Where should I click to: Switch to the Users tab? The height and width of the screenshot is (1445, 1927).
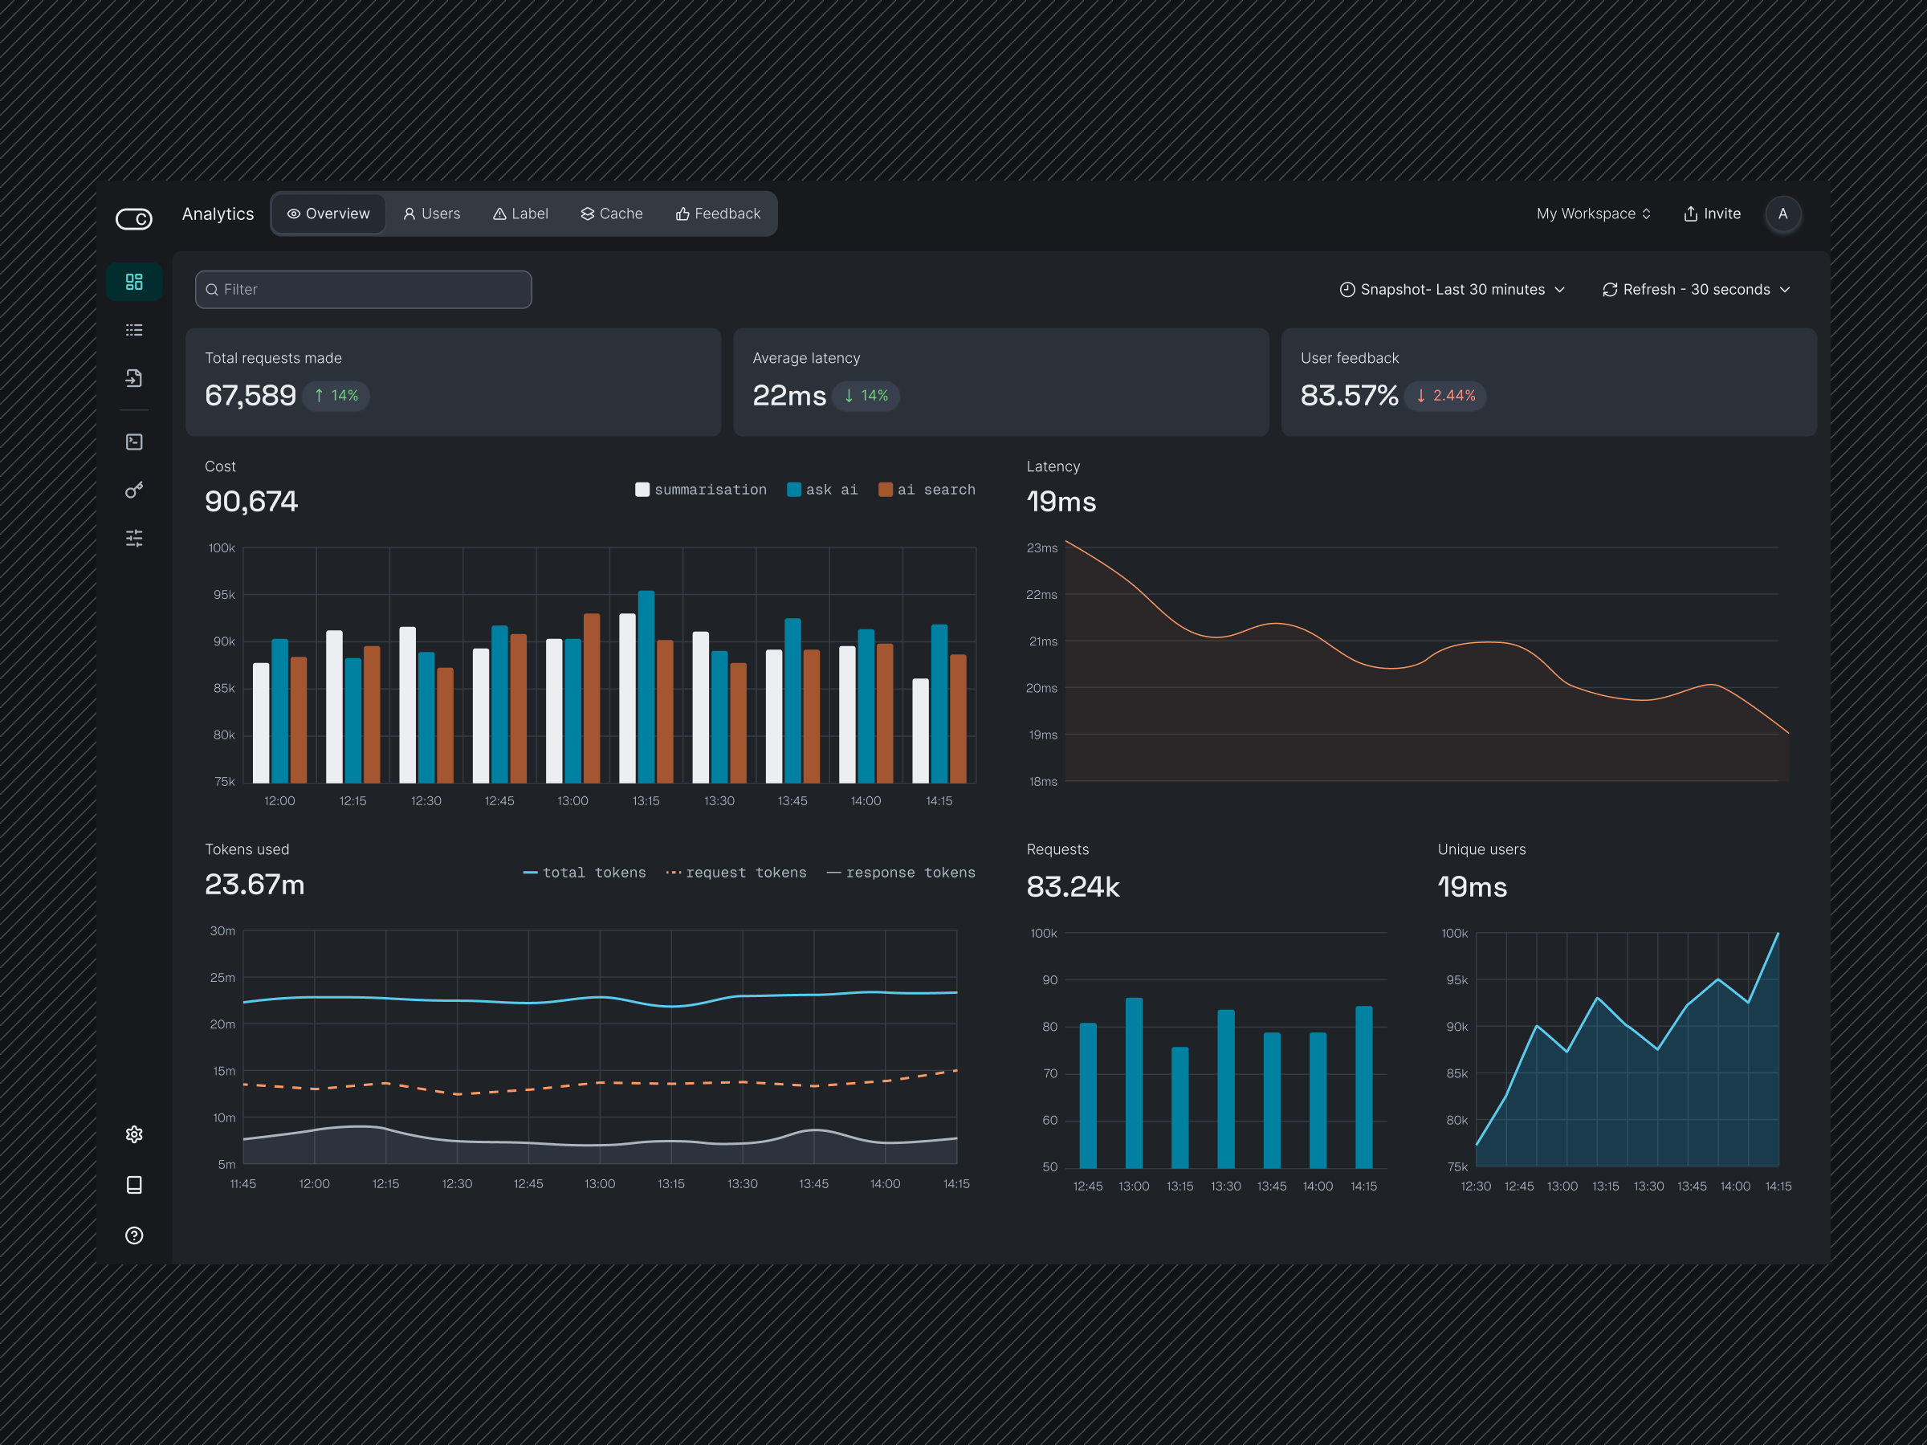coord(431,214)
